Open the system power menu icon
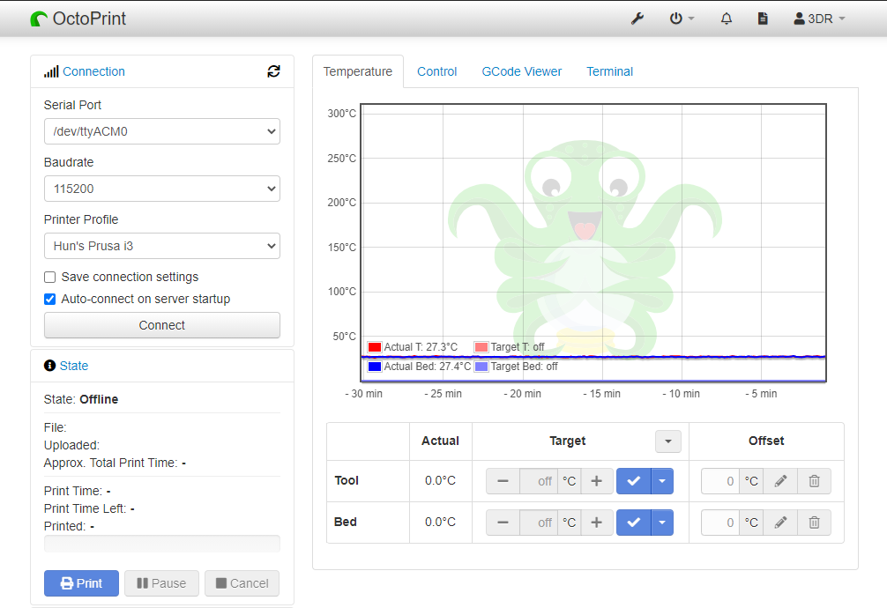The image size is (887, 608). 682,19
